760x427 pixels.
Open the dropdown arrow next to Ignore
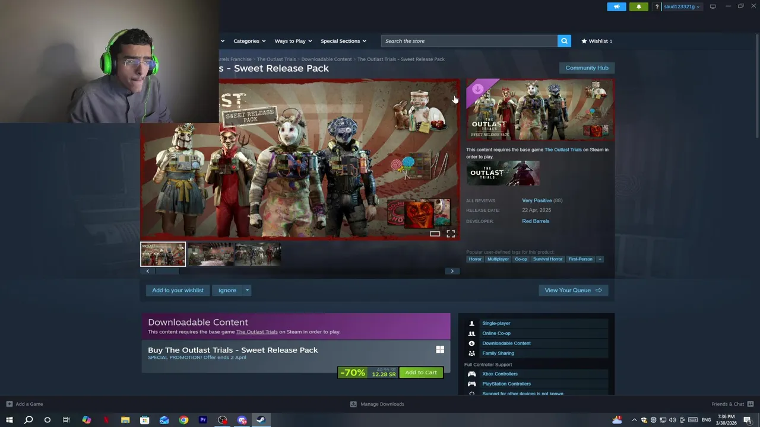(247, 290)
